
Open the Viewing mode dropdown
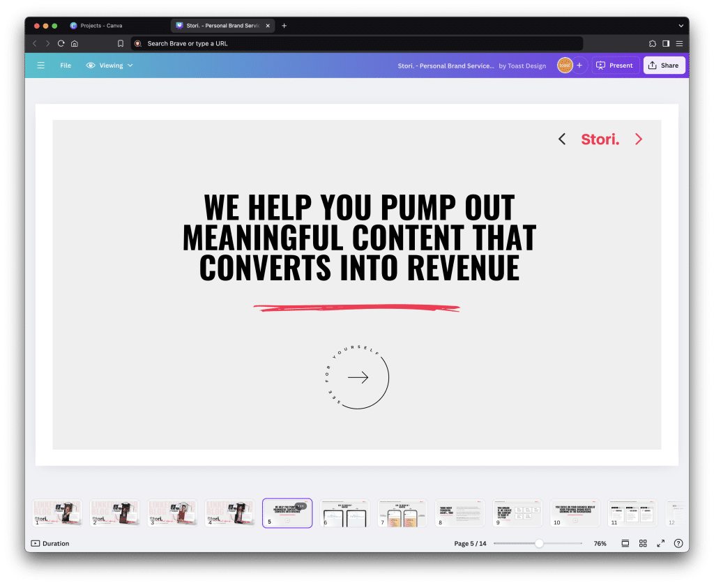pyautogui.click(x=109, y=65)
